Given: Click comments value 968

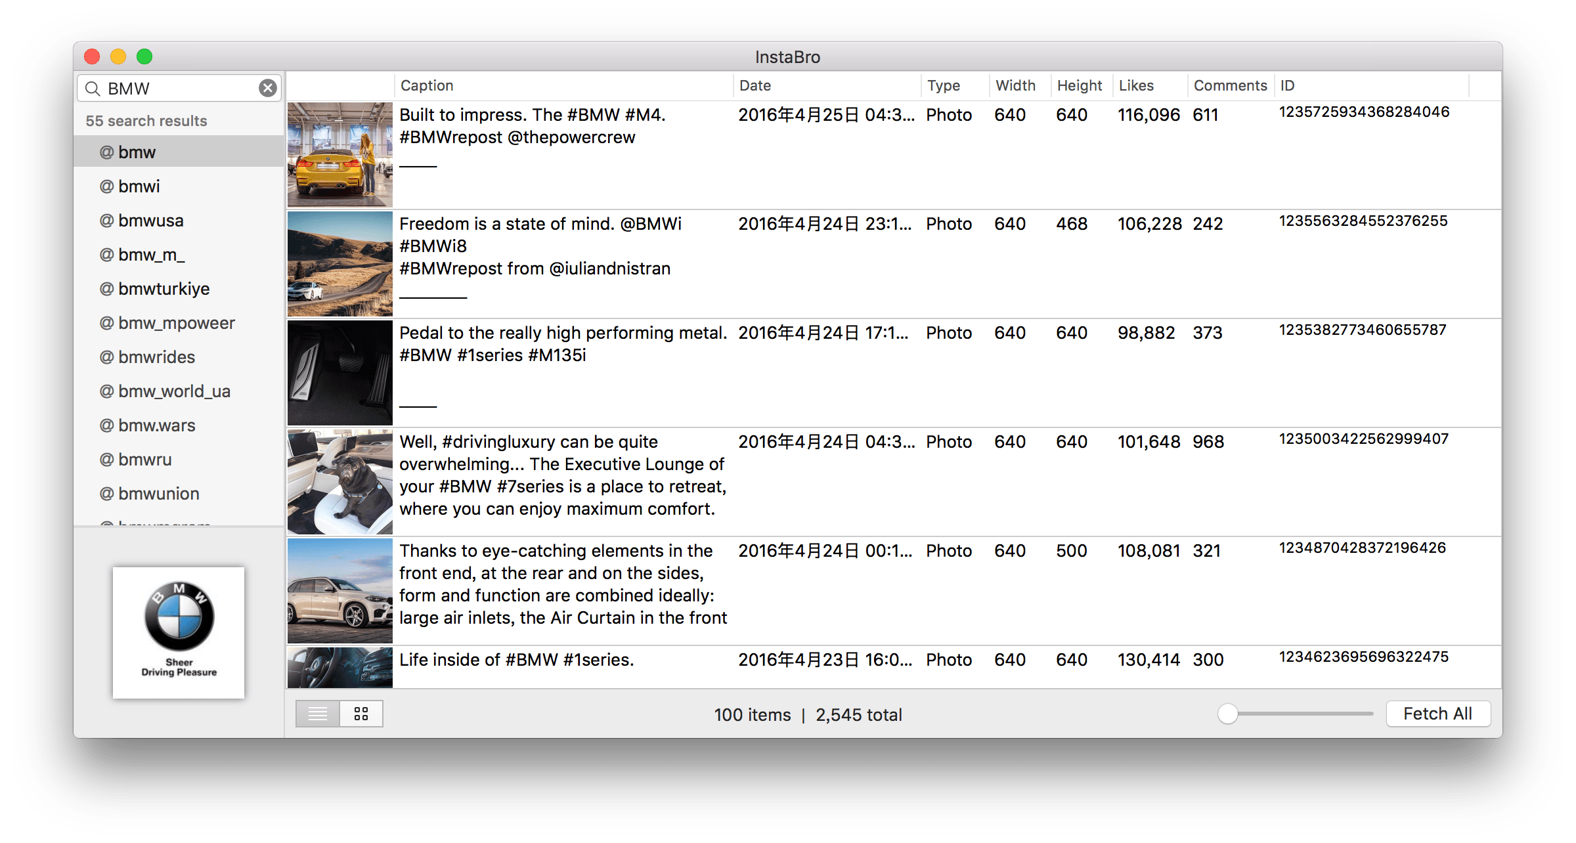Looking at the screenshot, I should [x=1208, y=442].
